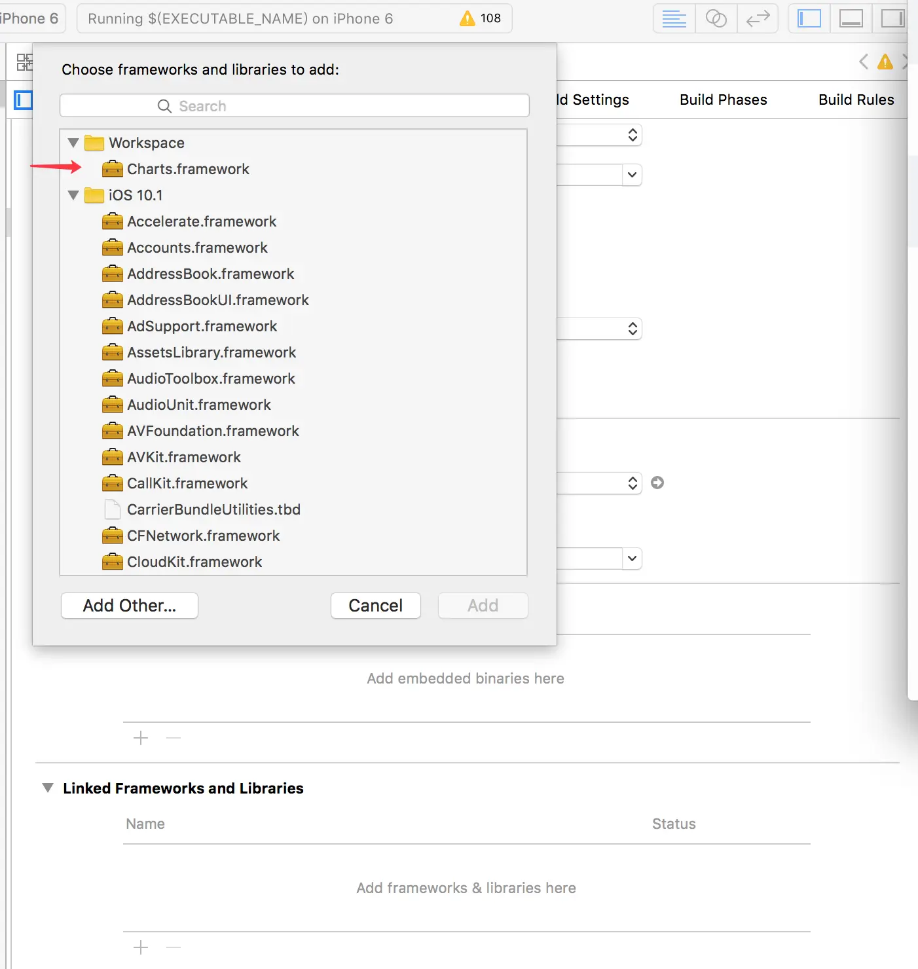
Task: Collapse the Workspace folder
Action: point(73,143)
